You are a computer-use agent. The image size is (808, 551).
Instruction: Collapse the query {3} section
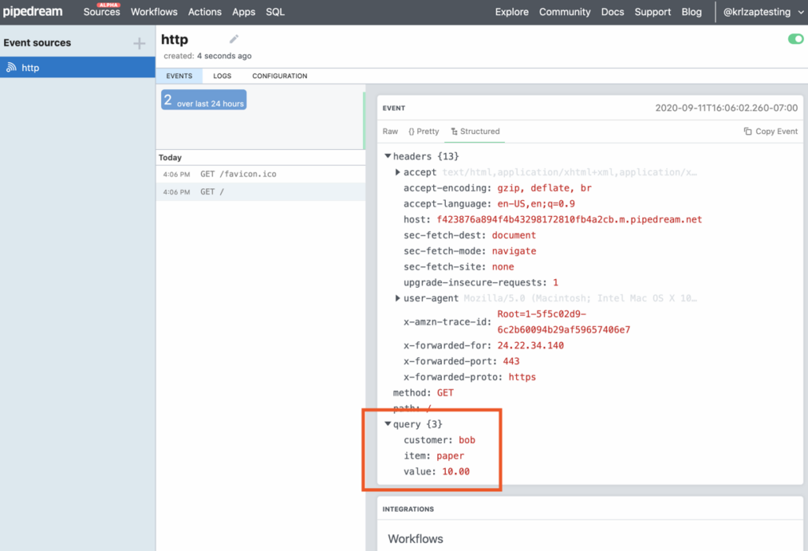[x=387, y=424]
